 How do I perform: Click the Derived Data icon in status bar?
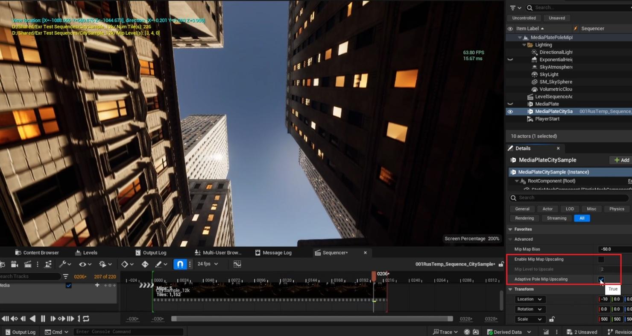coord(490,332)
